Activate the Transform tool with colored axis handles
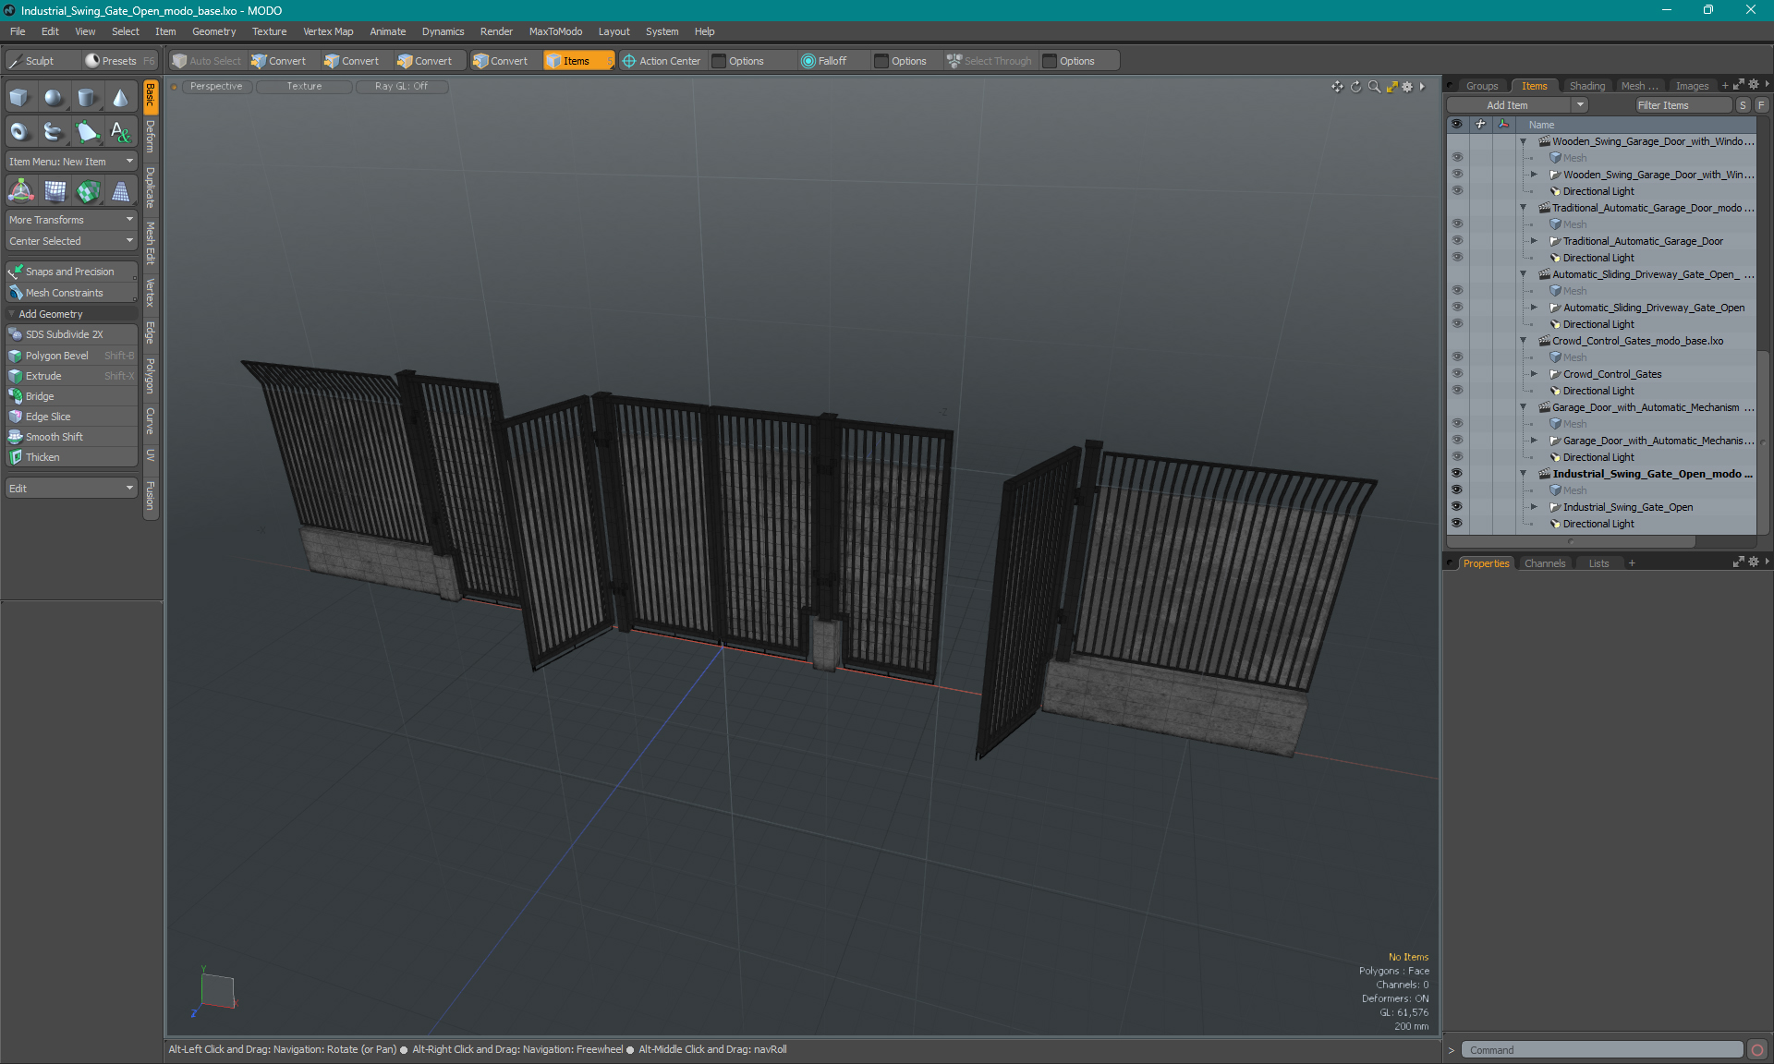 20,191
